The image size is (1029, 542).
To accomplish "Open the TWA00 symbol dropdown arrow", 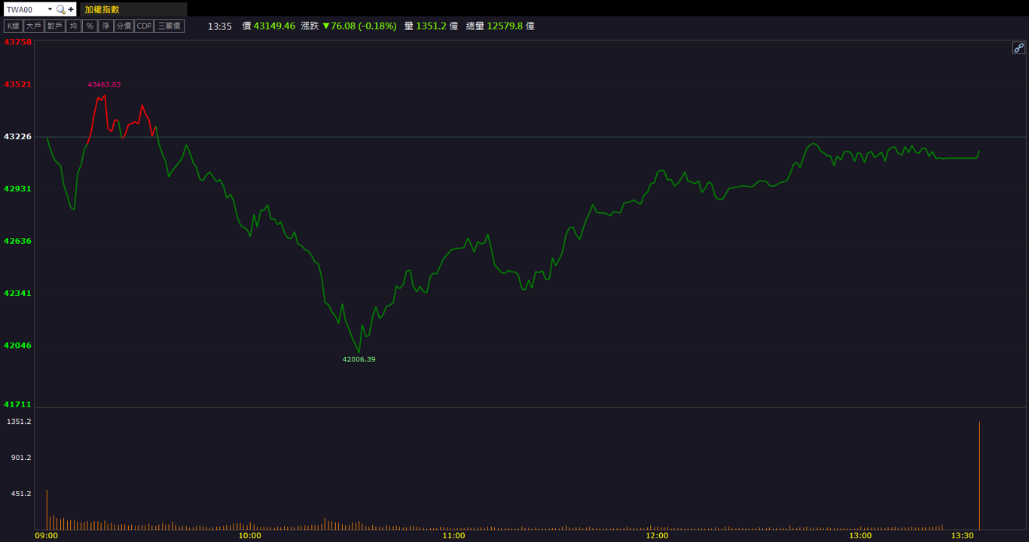I will point(50,10).
